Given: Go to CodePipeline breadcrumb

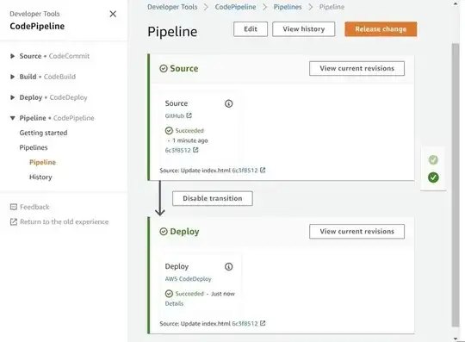Looking at the screenshot, I should click(x=235, y=7).
